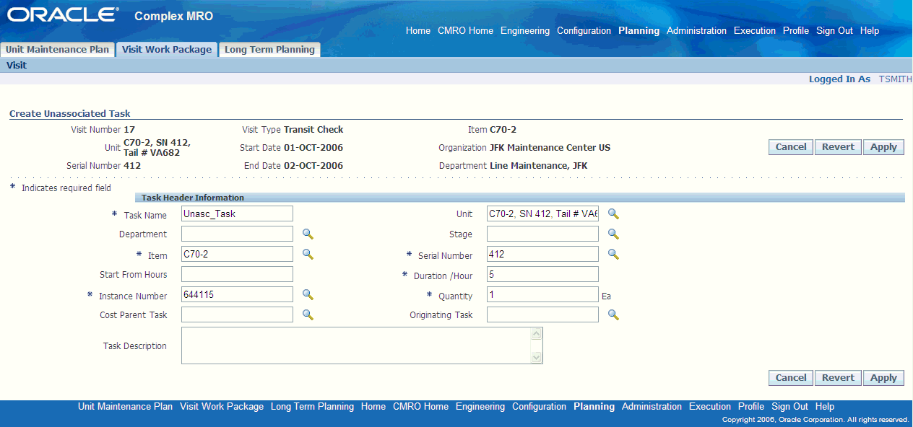The image size is (913, 427).
Task: Open Execution in top navigation
Action: pyautogui.click(x=755, y=30)
